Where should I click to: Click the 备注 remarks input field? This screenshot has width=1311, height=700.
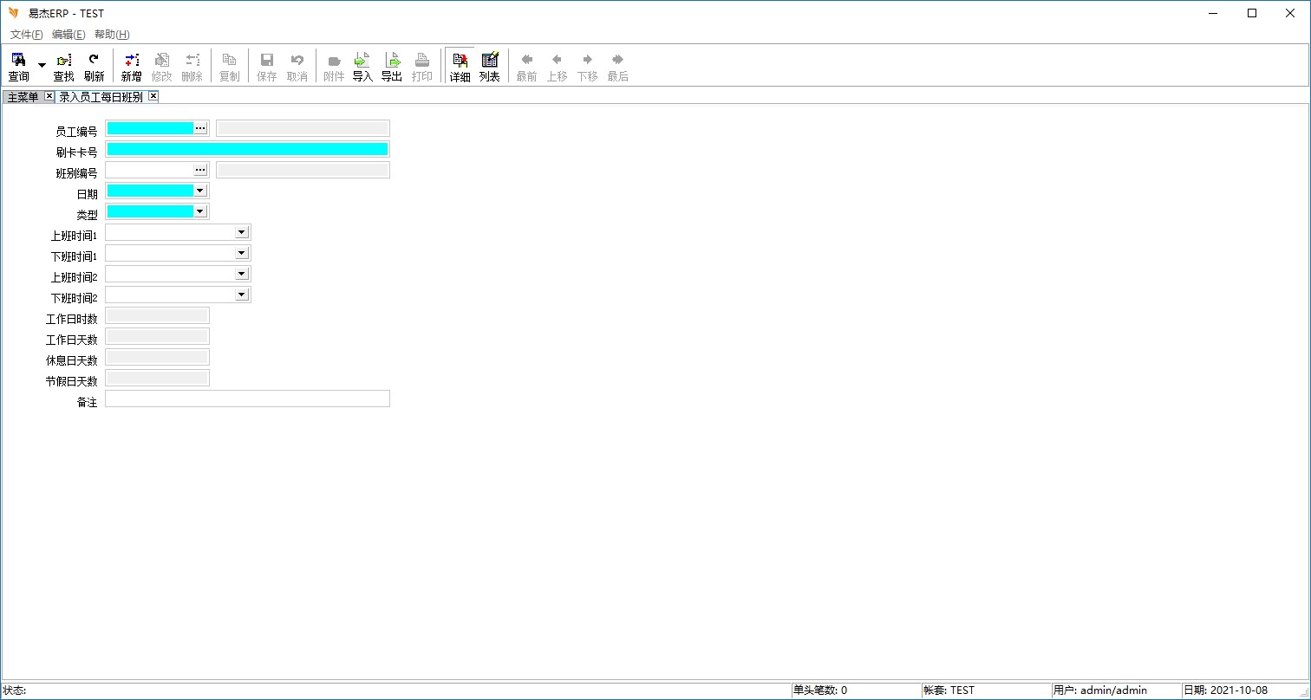point(247,399)
